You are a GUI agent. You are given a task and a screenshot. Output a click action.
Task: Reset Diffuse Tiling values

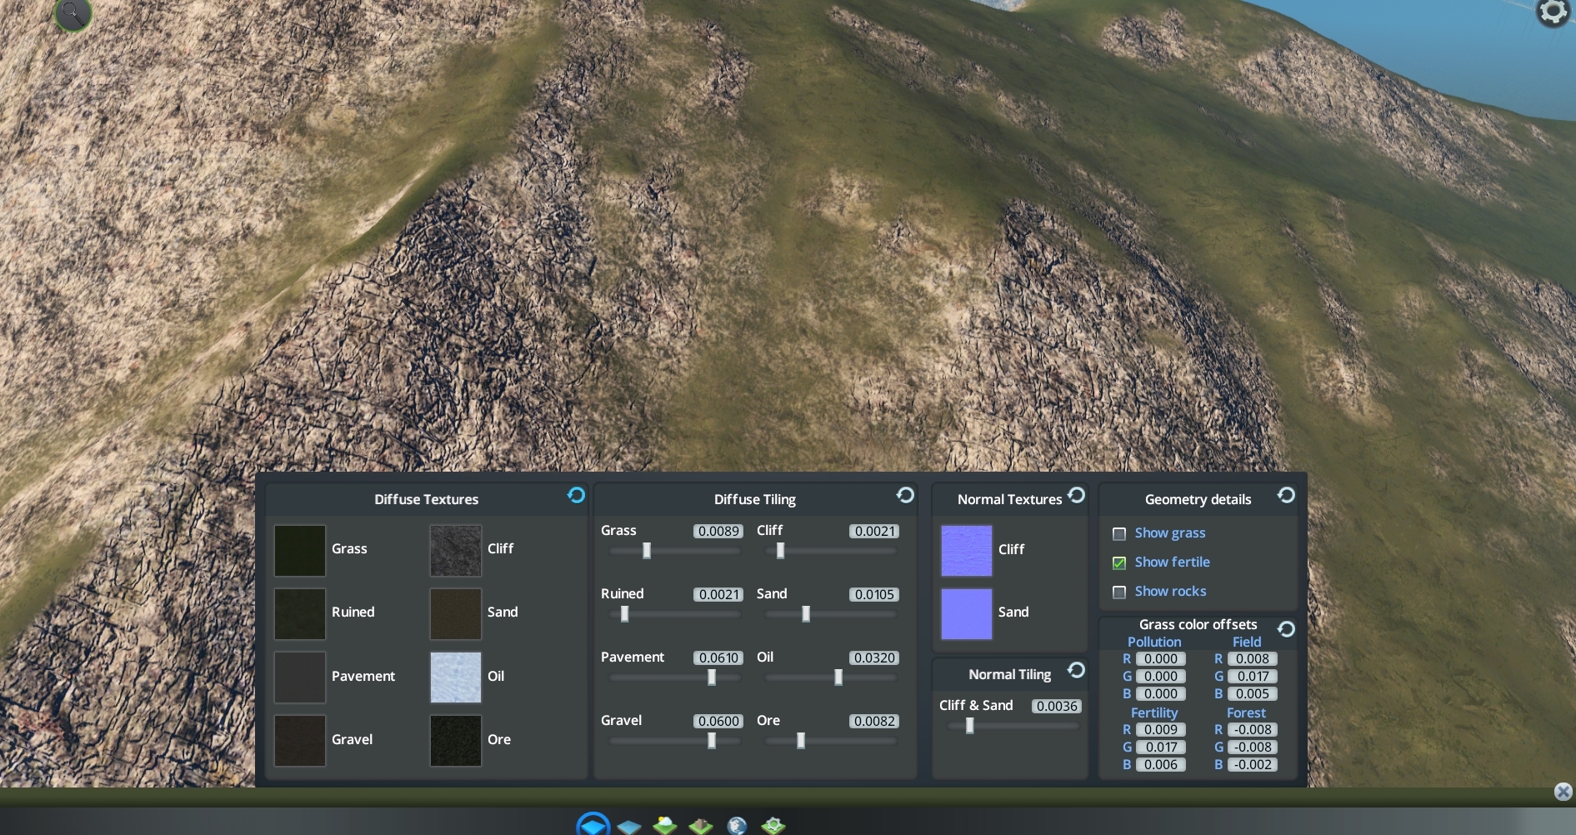pos(905,496)
